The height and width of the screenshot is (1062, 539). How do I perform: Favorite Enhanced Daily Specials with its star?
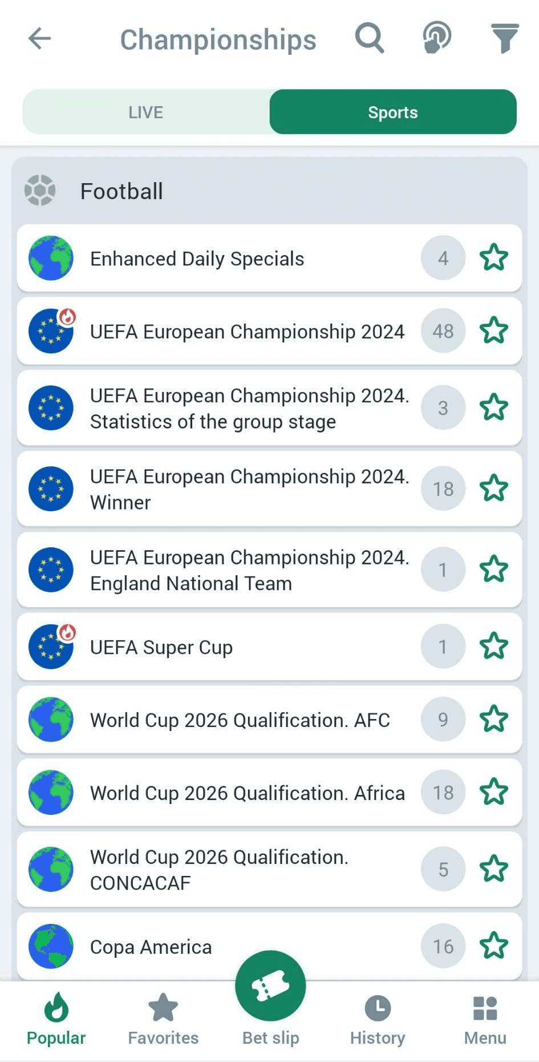pos(493,258)
